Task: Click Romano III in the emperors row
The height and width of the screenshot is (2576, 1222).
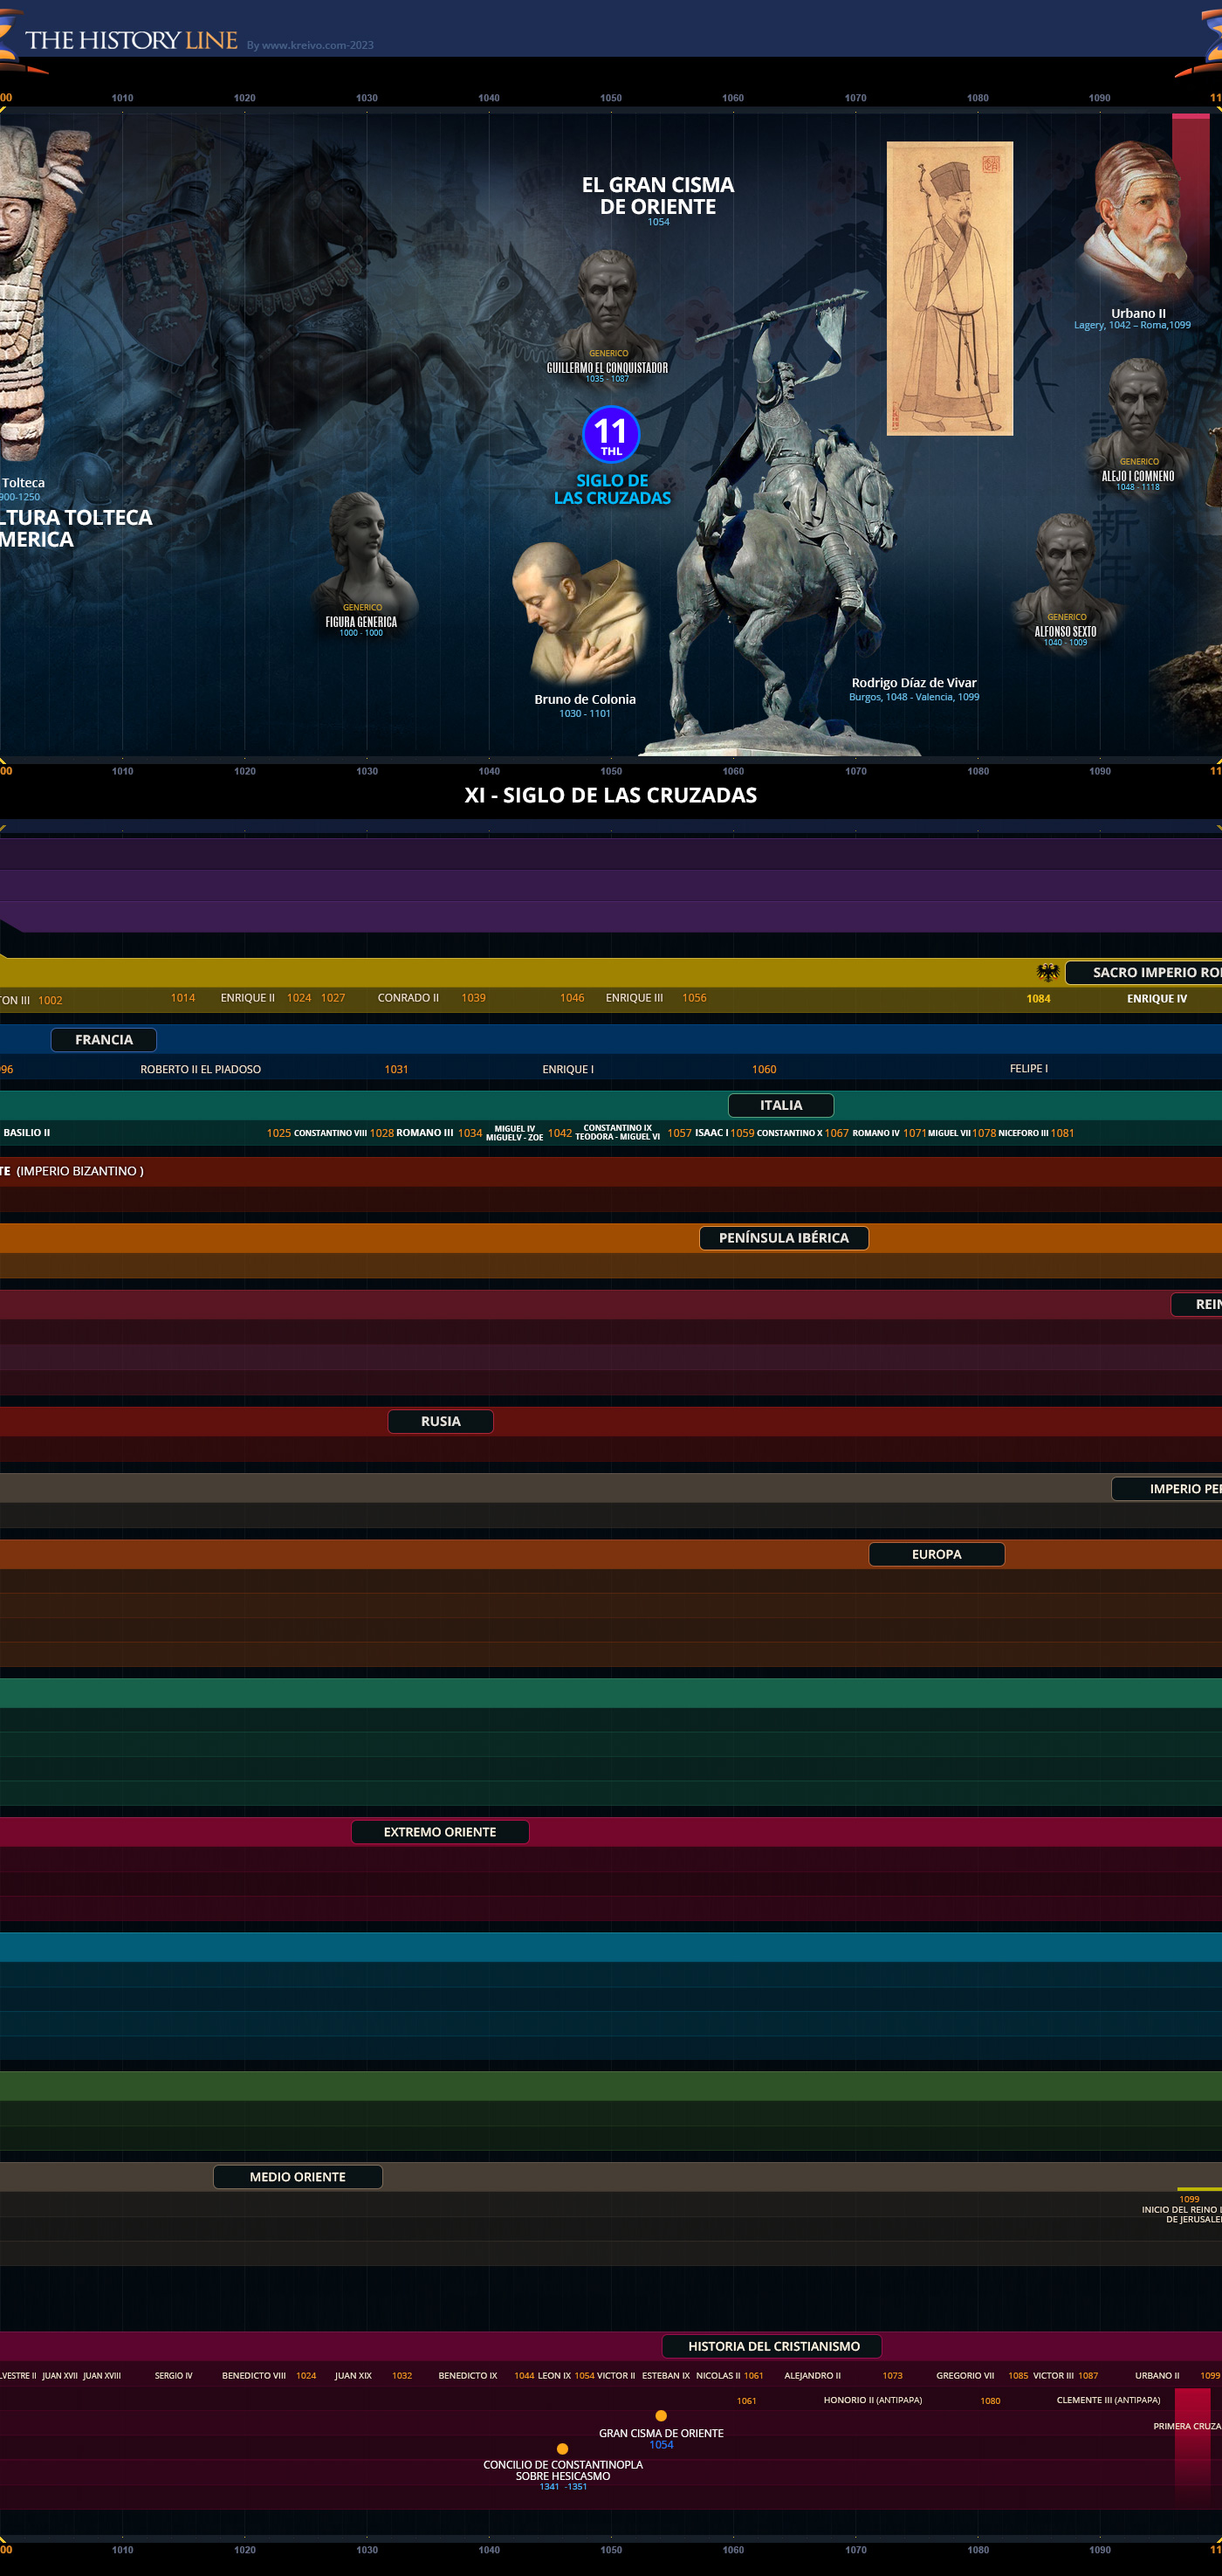Action: [425, 1133]
